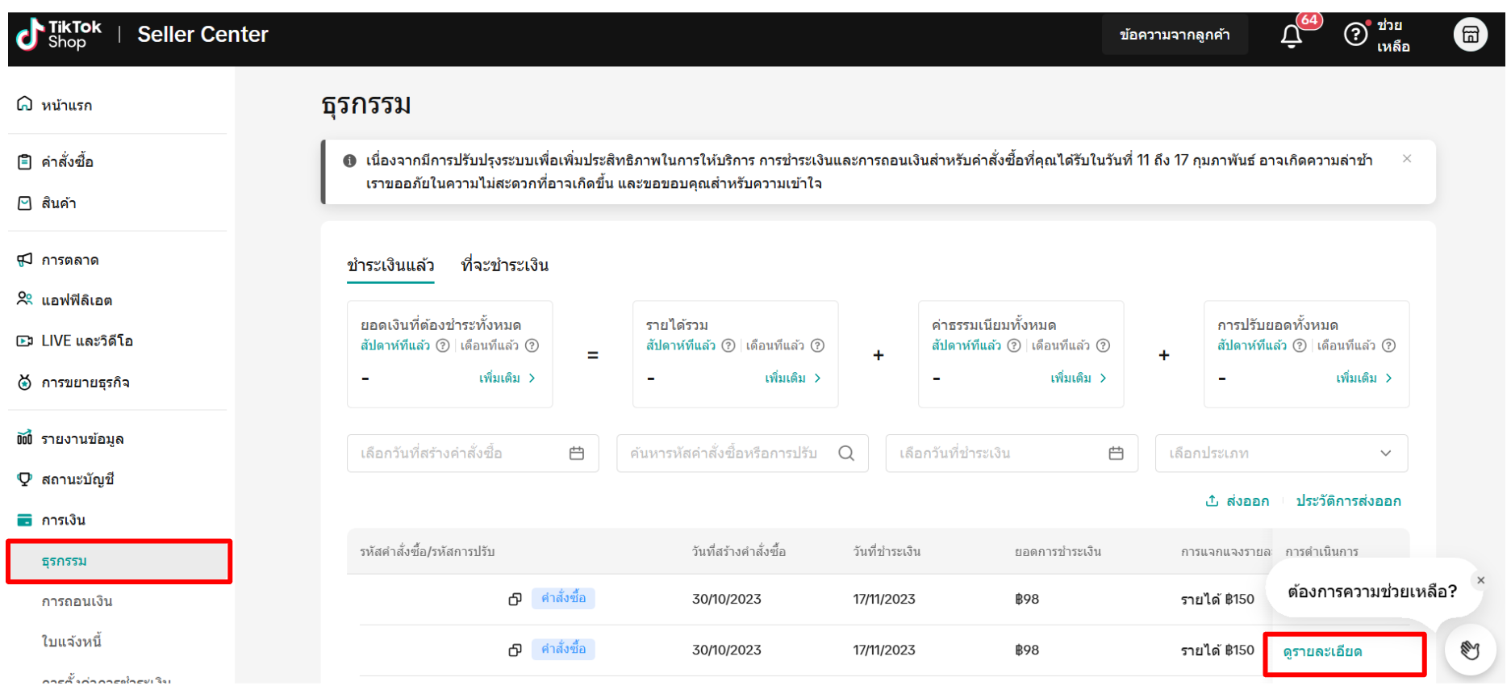Click the search magnifier icon
The height and width of the screenshot is (690, 1511).
coord(845,454)
